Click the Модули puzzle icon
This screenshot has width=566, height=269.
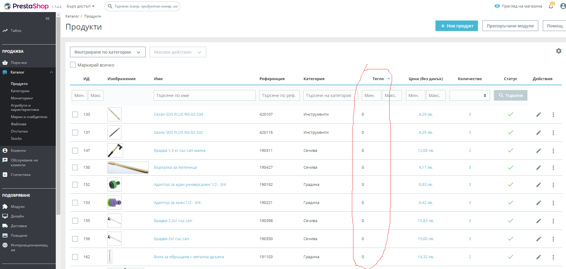click(5, 207)
